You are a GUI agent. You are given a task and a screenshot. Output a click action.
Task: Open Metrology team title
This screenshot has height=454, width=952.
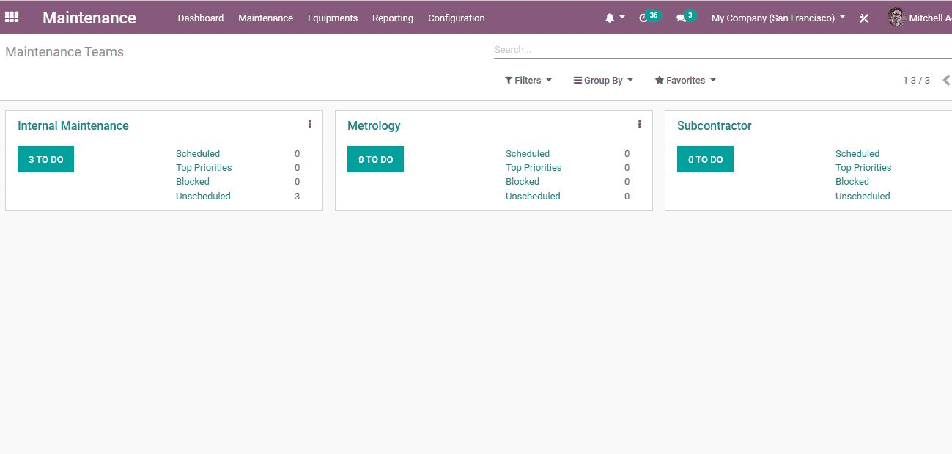pos(374,126)
